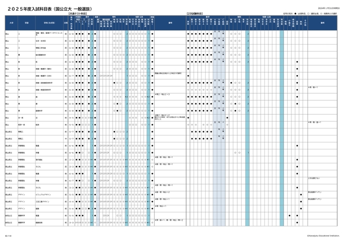Click the 学部 column header
345x244 pixels.
tap(26, 23)
